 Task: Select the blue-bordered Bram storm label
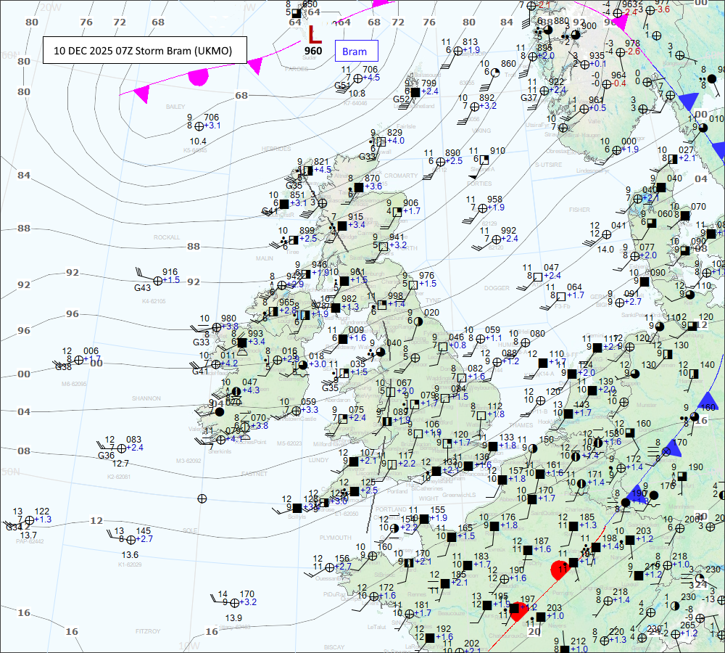click(355, 52)
